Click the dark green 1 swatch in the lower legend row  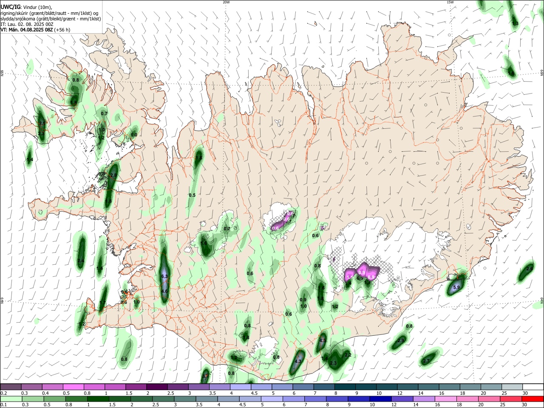click(x=98, y=399)
